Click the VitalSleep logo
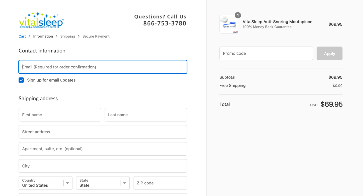 (x=41, y=20)
